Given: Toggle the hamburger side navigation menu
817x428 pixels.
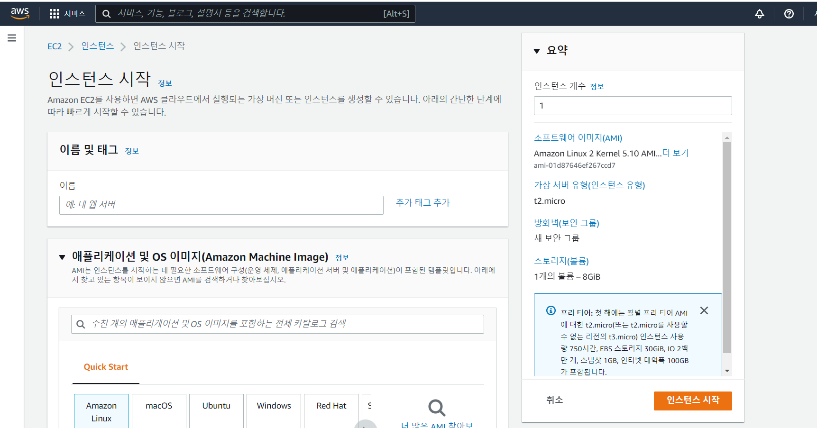Looking at the screenshot, I should [x=12, y=38].
